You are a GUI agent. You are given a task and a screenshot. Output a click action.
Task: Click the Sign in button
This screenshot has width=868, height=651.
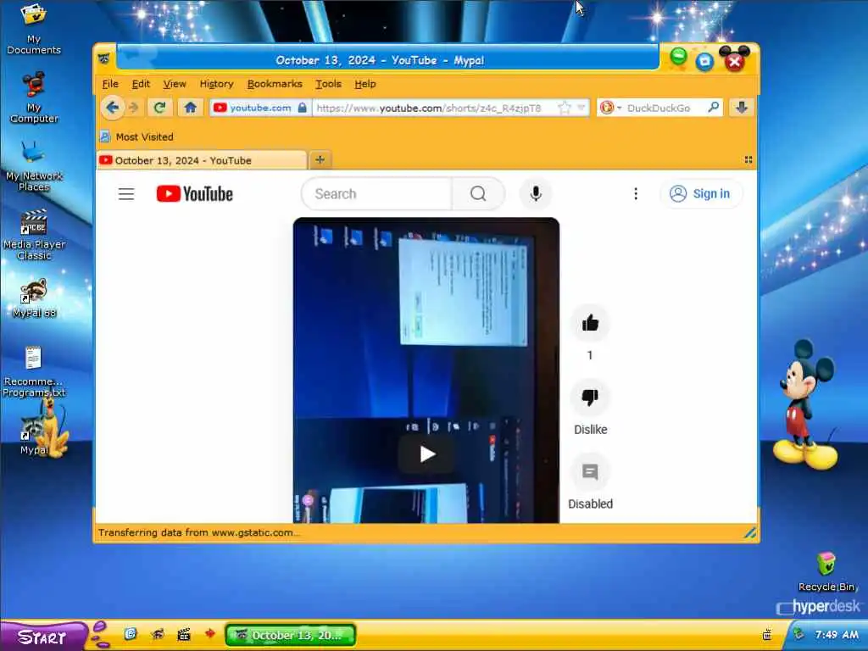[x=700, y=194]
